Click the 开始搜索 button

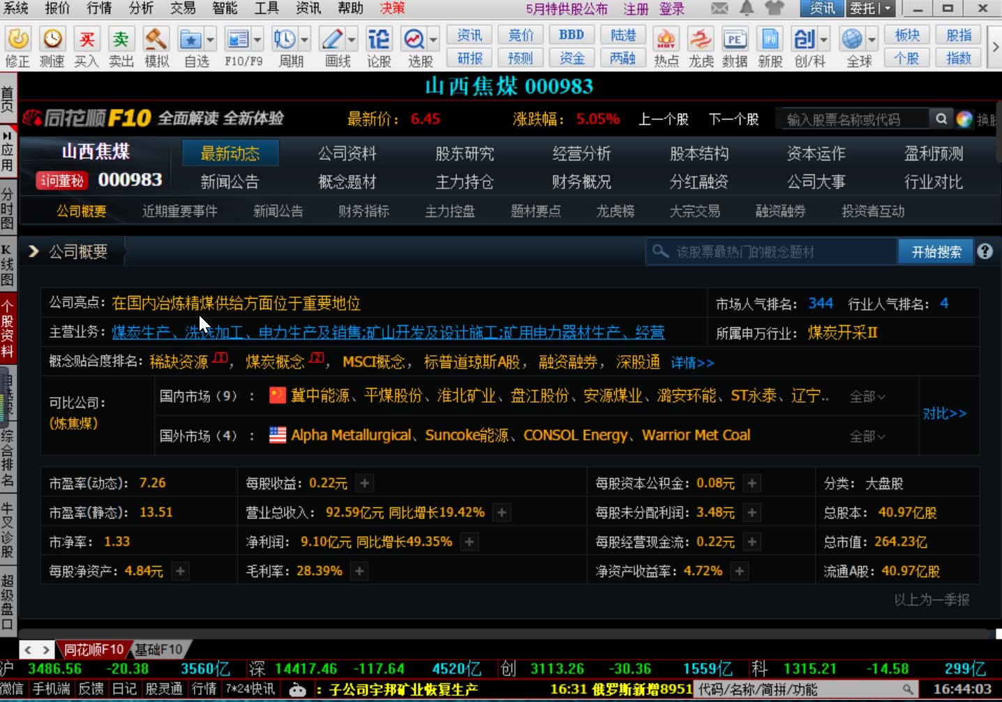coord(936,252)
